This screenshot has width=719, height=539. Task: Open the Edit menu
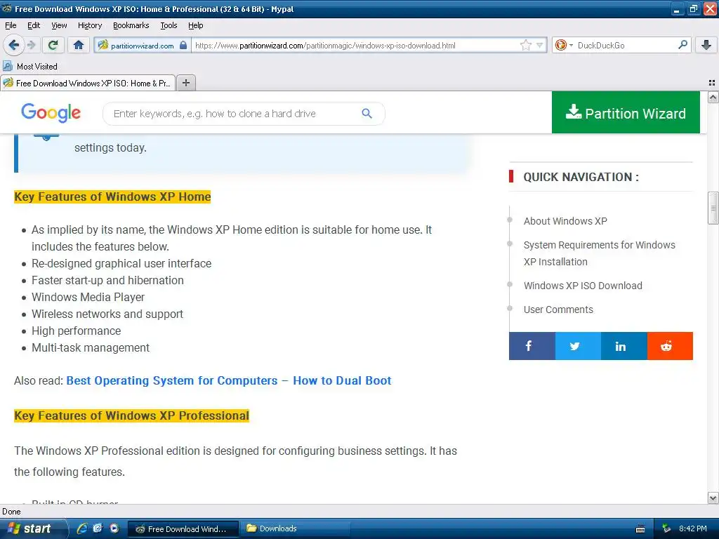[x=34, y=25]
